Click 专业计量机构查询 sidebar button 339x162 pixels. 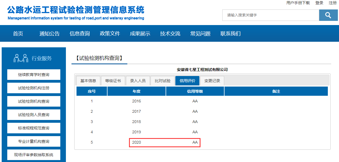pyautogui.click(x=34, y=141)
